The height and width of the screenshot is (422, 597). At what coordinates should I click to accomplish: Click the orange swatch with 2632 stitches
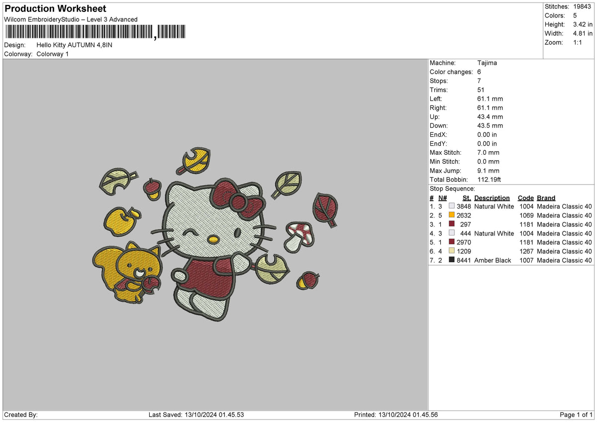point(452,215)
